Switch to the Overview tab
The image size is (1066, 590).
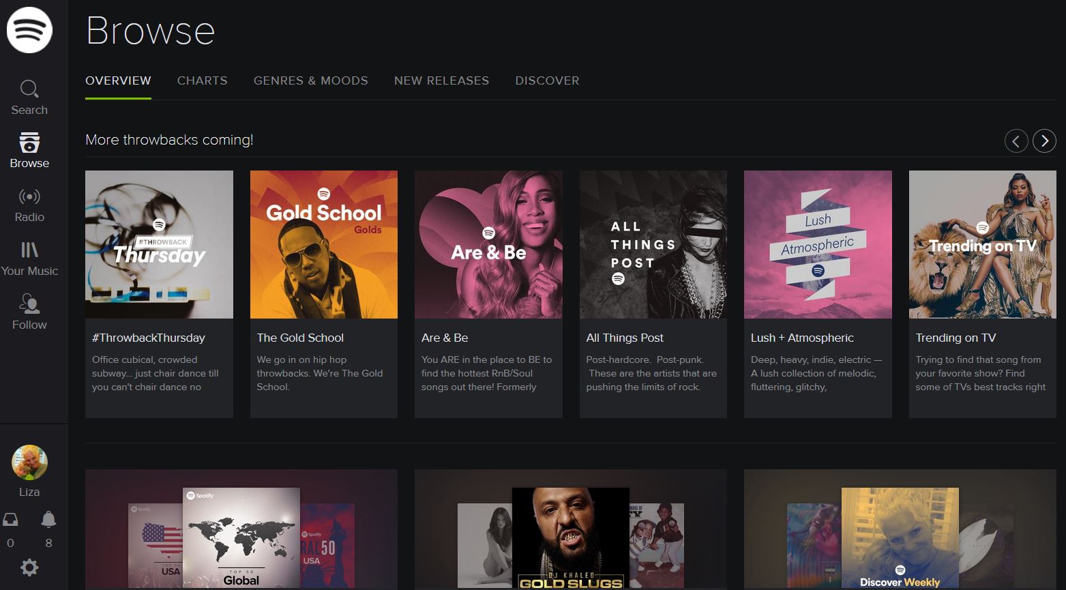pos(118,80)
